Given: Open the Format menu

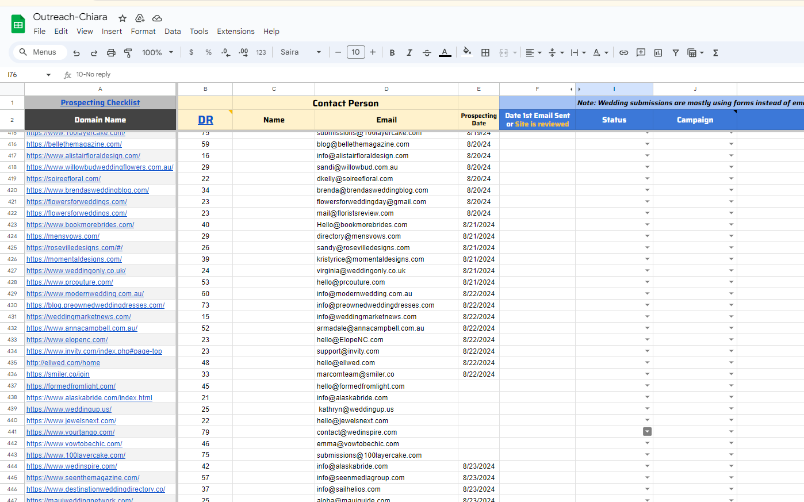Looking at the screenshot, I should 143,32.
